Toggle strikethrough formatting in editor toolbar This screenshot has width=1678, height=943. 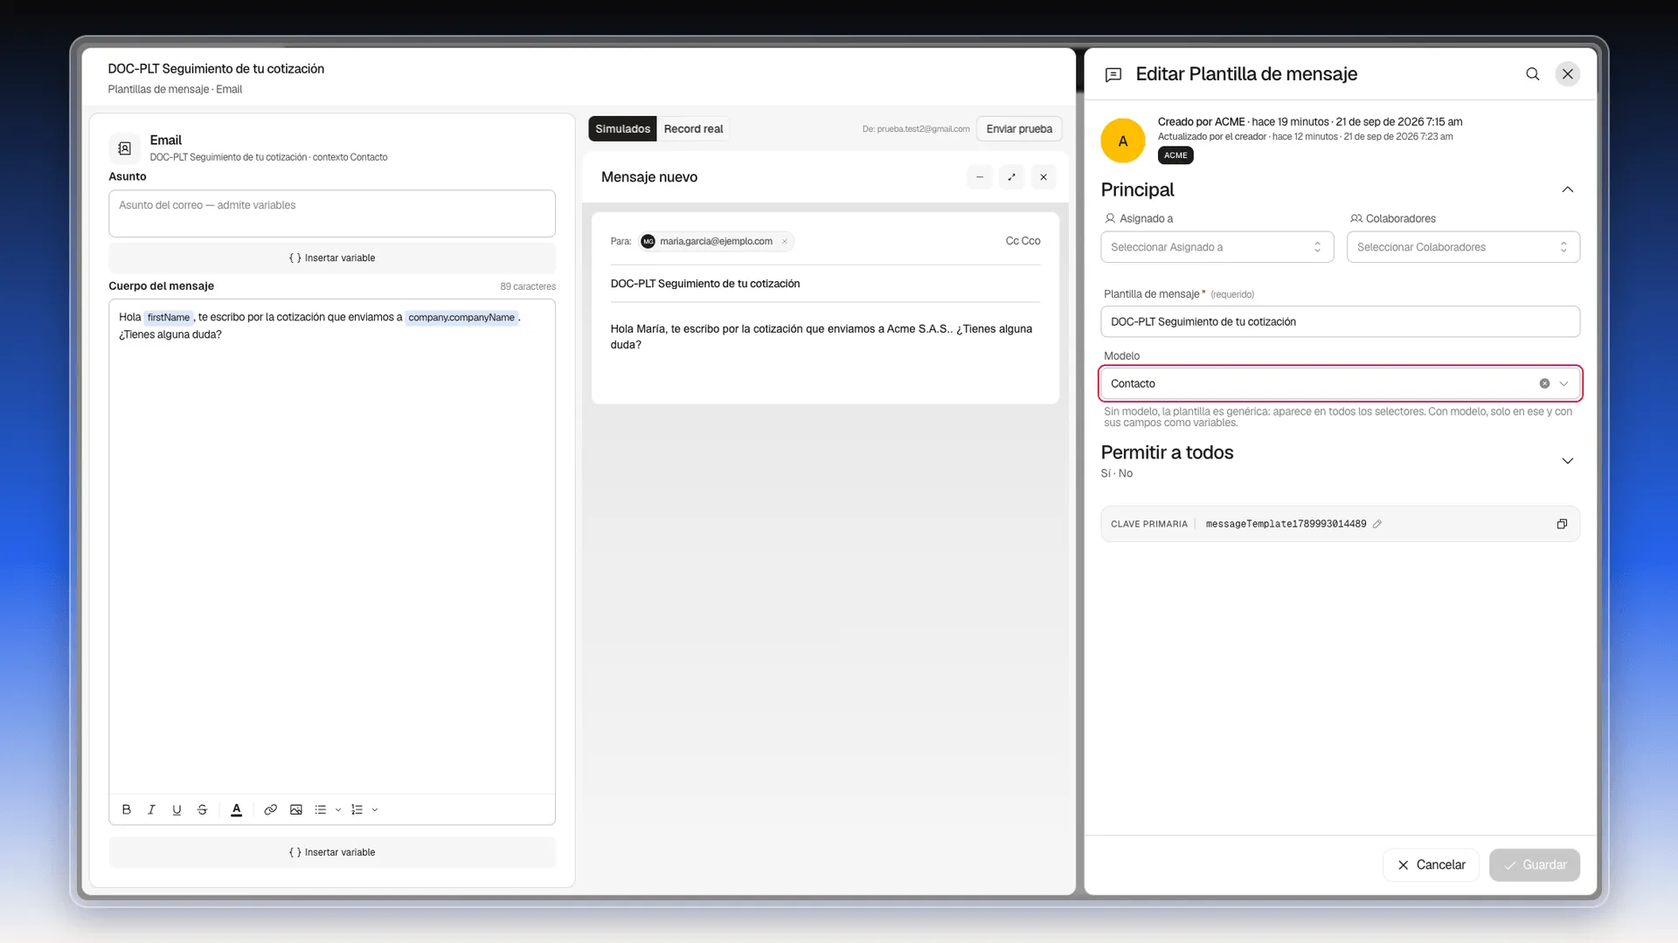tap(202, 809)
